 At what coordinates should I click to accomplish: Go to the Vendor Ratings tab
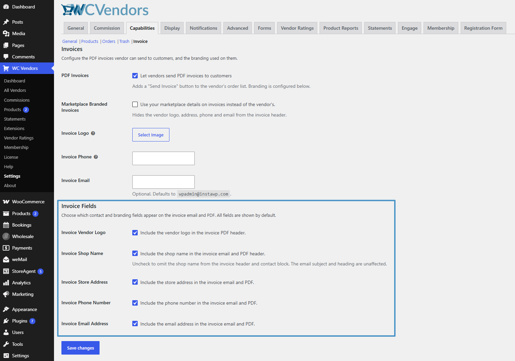coord(297,28)
